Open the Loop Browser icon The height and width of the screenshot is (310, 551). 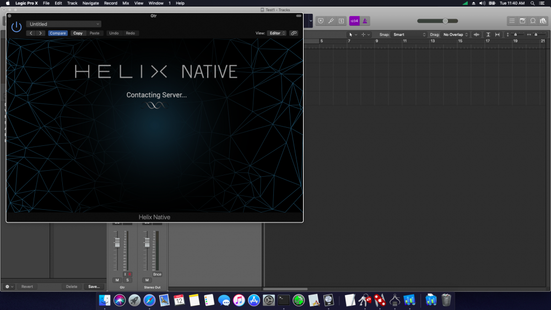pyautogui.click(x=533, y=21)
